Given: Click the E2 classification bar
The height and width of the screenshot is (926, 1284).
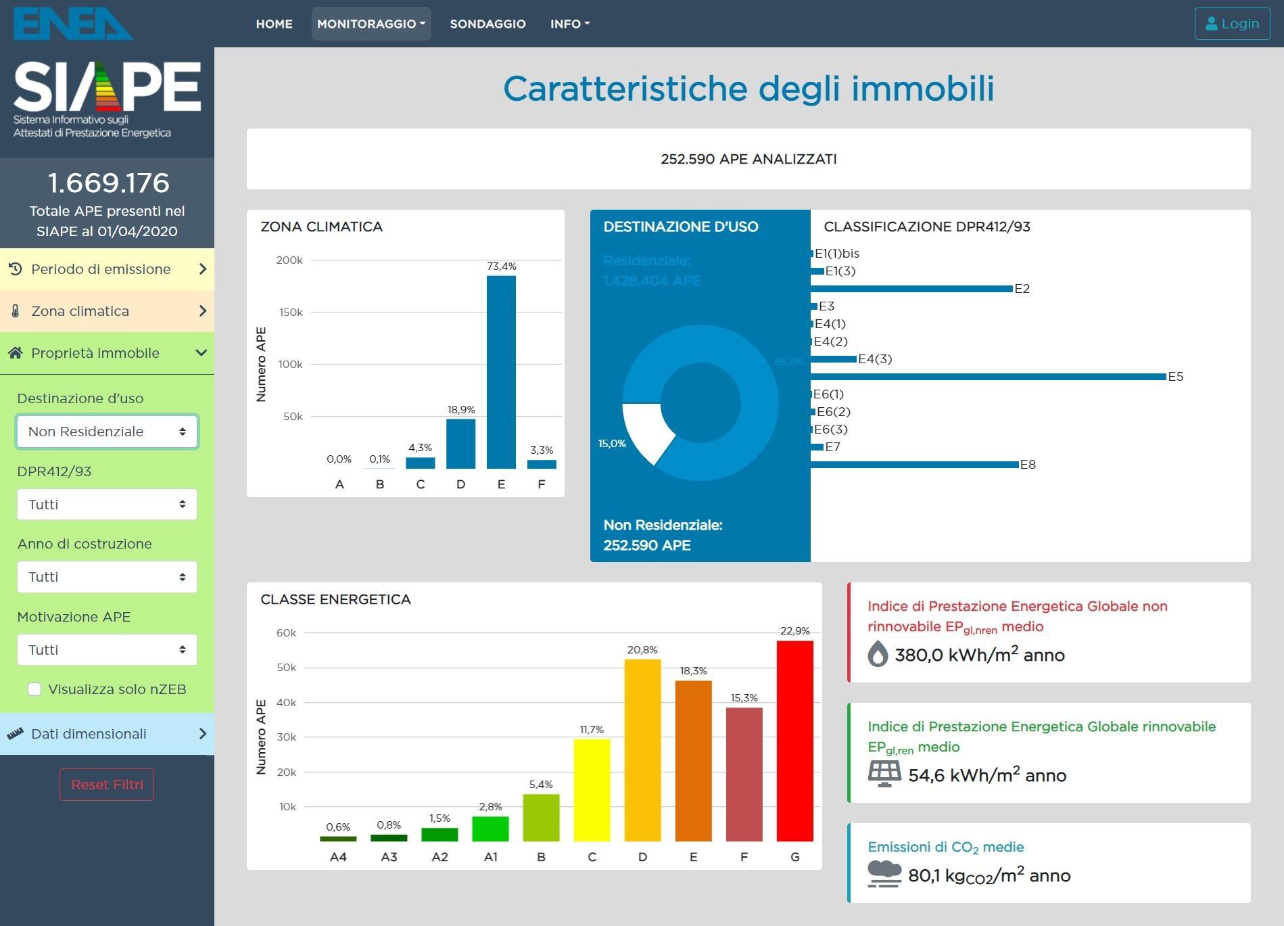Looking at the screenshot, I should coord(911,289).
